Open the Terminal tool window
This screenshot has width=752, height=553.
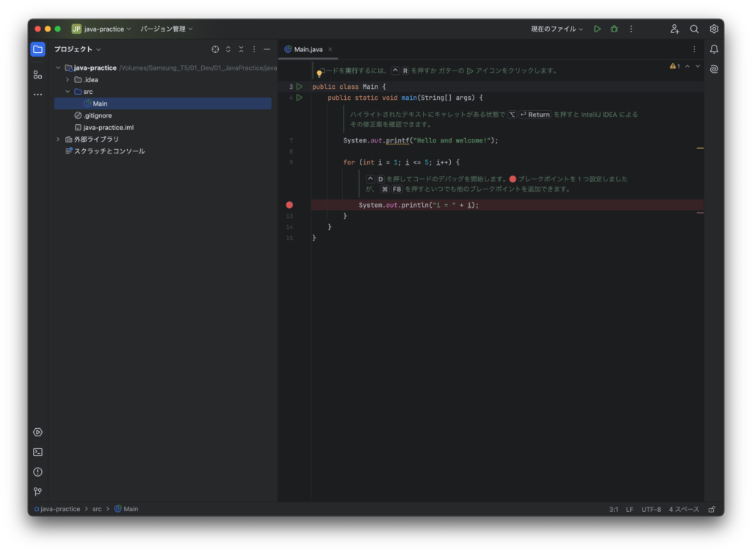[37, 452]
